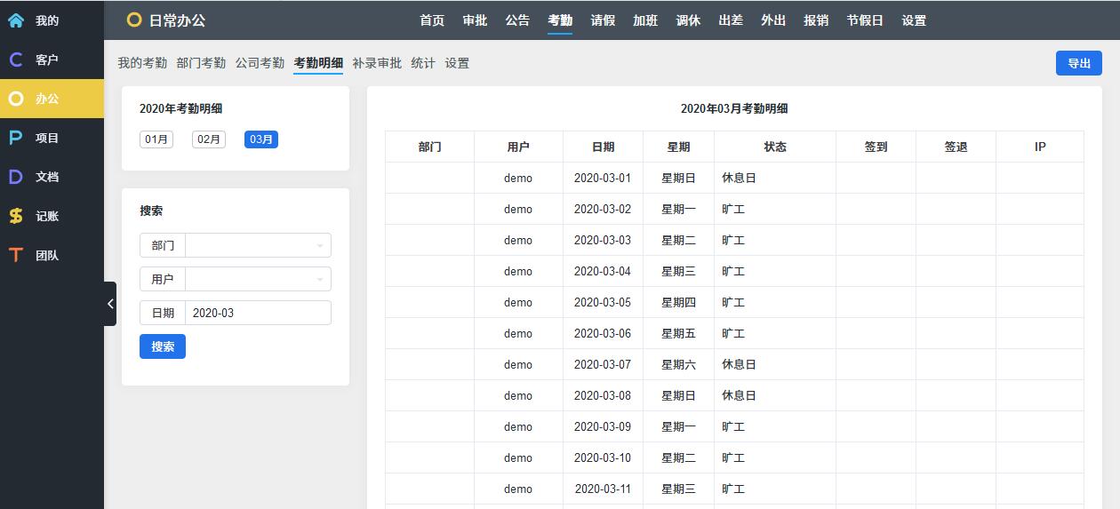Click the P icon for 项目
This screenshot has height=509, width=1120.
pyautogui.click(x=16, y=138)
